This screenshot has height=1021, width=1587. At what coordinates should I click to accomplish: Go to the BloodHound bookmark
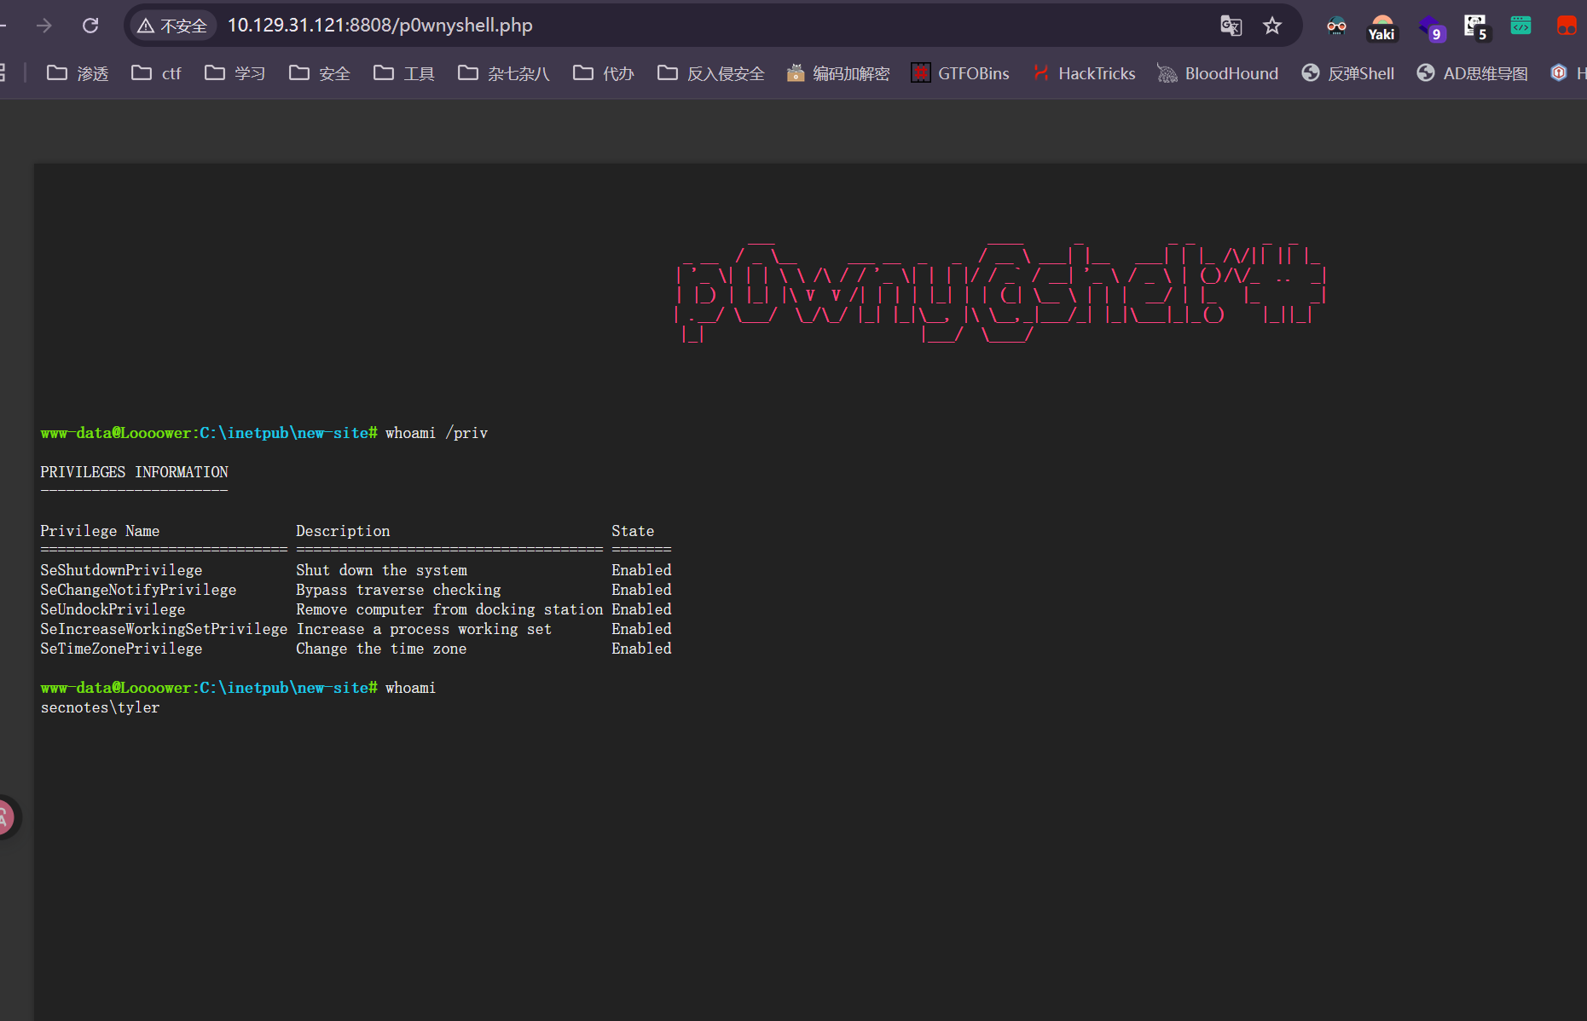click(x=1218, y=73)
